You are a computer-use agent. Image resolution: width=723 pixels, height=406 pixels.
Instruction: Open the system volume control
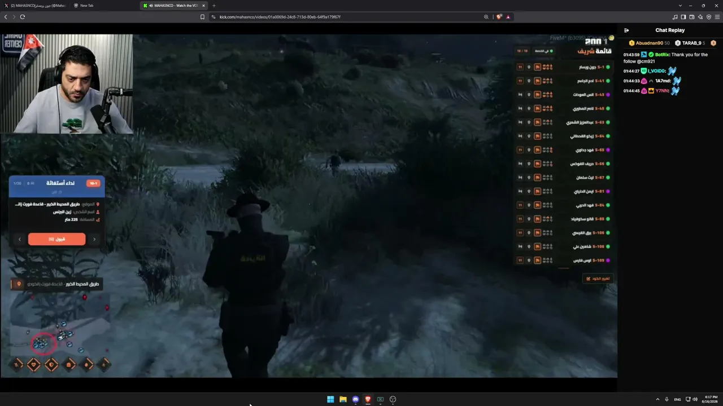pos(695,399)
